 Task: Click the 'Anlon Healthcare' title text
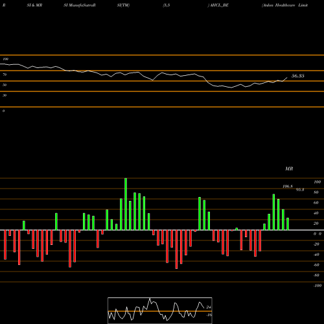click(x=279, y=5)
